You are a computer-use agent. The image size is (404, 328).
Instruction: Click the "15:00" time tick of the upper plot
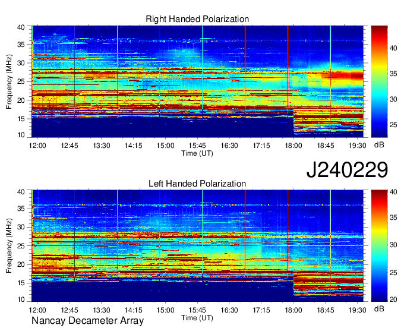[165, 146]
